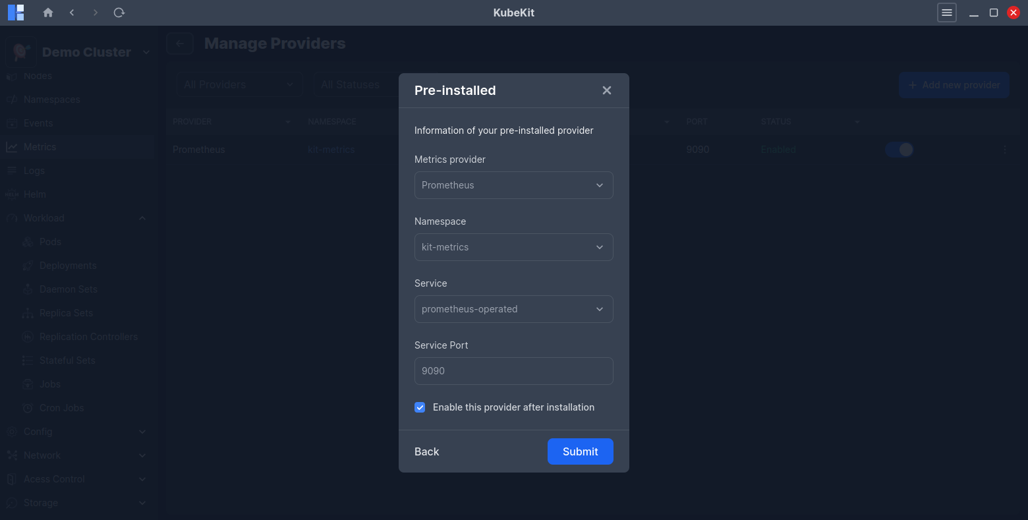Image resolution: width=1028 pixels, height=520 pixels.
Task: Open Deployments from the sidebar
Action: point(28,265)
